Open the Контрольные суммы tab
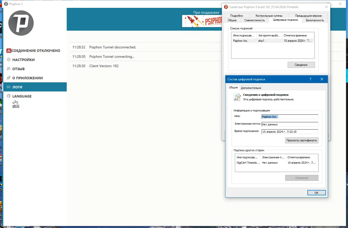This screenshot has height=228, width=348. click(269, 16)
